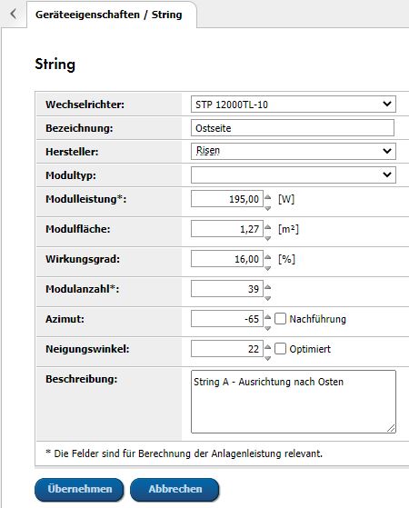409x508 pixels.
Task: Click into the Beschreibung text area
Action: tap(294, 402)
